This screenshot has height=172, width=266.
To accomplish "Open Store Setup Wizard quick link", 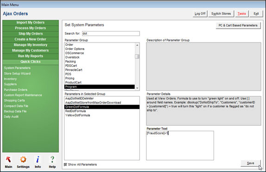I will (17, 74).
